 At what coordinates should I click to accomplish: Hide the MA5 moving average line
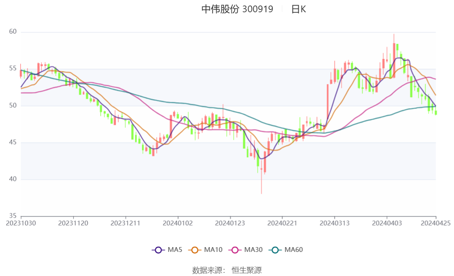pos(175,250)
